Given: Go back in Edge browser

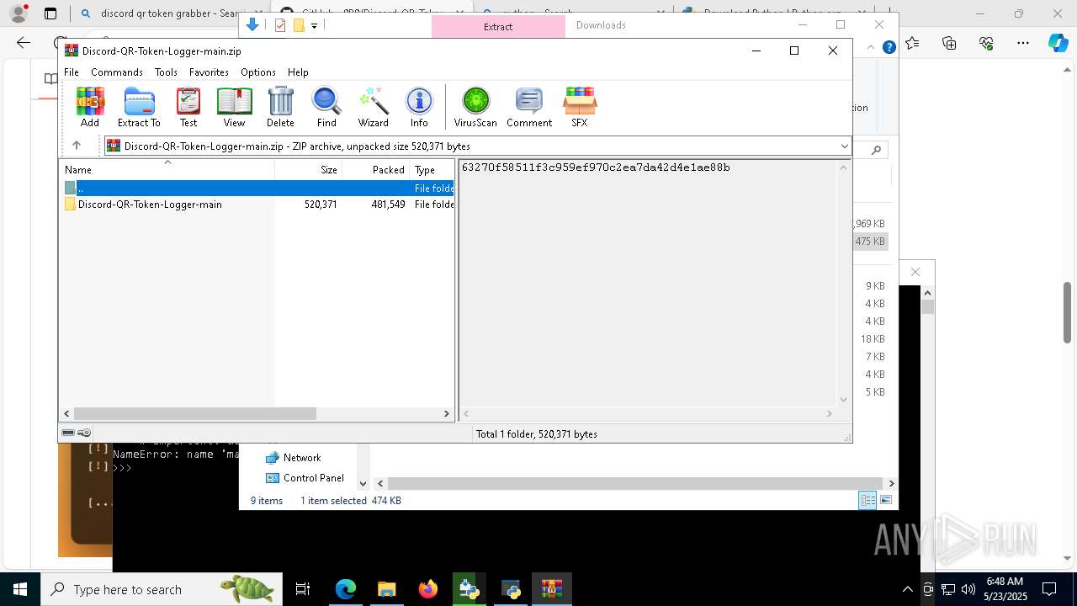Looking at the screenshot, I should pyautogui.click(x=24, y=43).
